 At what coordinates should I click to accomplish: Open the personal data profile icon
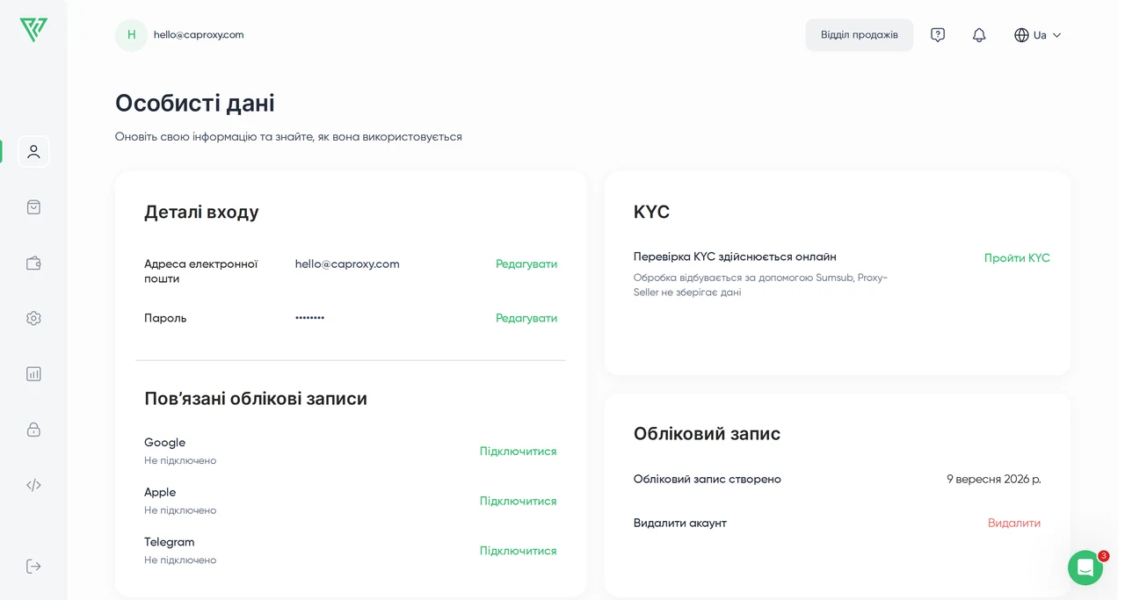tap(33, 151)
